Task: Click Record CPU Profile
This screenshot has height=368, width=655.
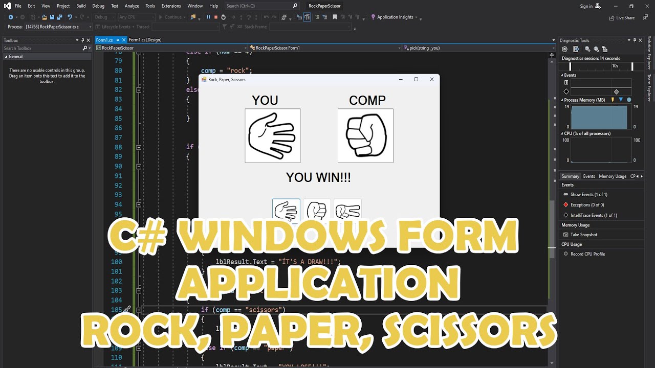Action: coord(587,254)
